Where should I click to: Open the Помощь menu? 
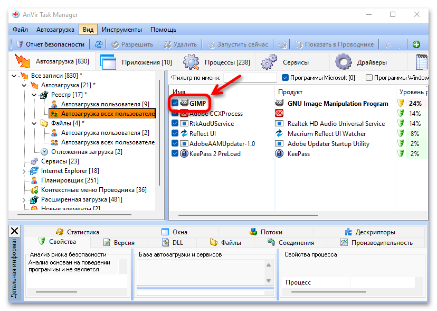click(x=163, y=29)
